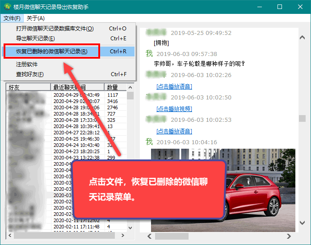Play voice message sent at 10:02:26
Viewport: 311px width, 245px height.
click(174, 86)
